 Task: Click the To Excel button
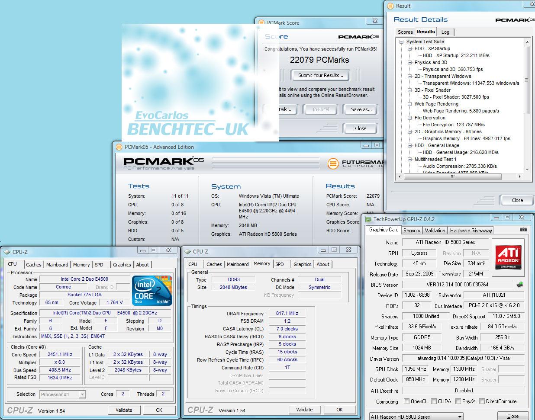point(321,109)
